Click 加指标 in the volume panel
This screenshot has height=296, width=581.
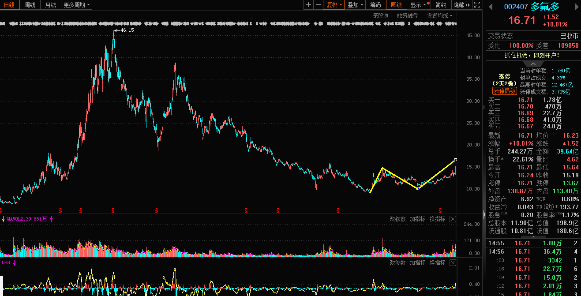[x=417, y=219]
